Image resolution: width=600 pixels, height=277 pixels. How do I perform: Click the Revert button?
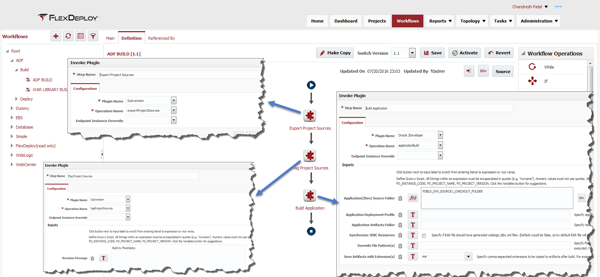[x=499, y=53]
